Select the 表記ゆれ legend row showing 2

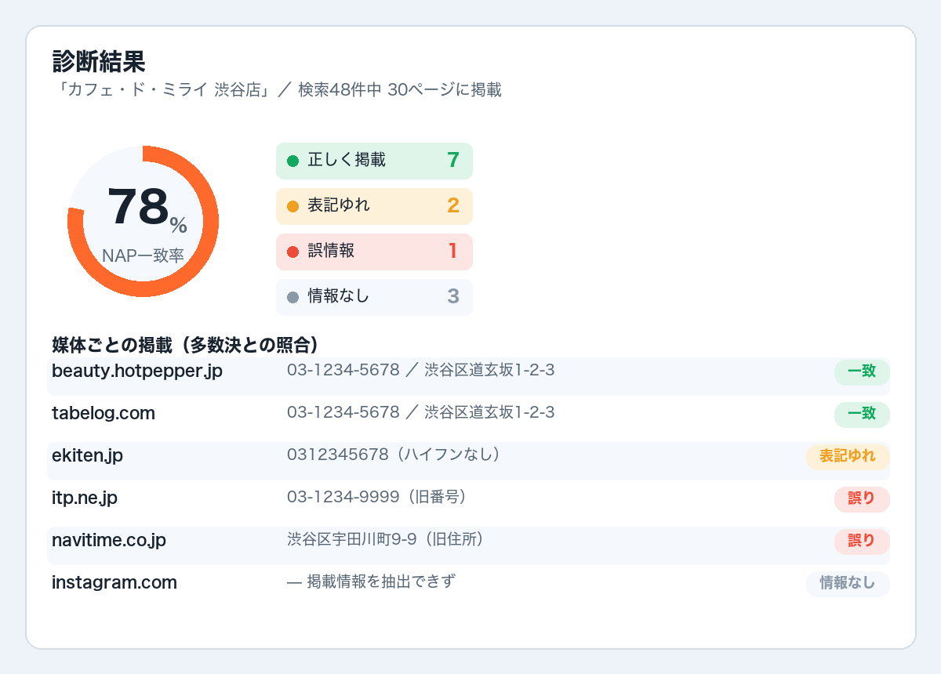tap(374, 206)
